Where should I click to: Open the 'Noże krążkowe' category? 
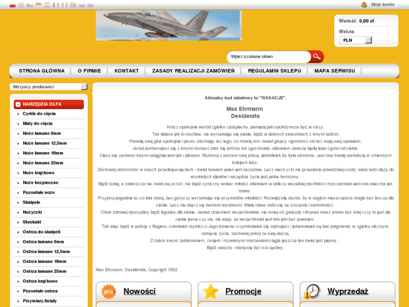[38, 173]
